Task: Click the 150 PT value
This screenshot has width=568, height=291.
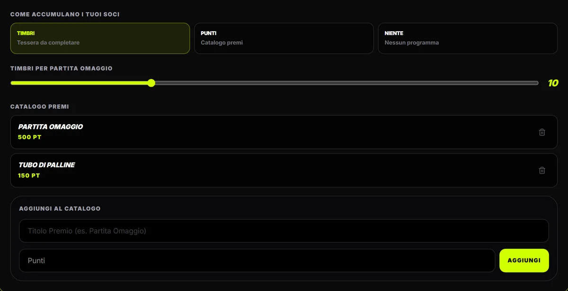Action: [x=29, y=176]
